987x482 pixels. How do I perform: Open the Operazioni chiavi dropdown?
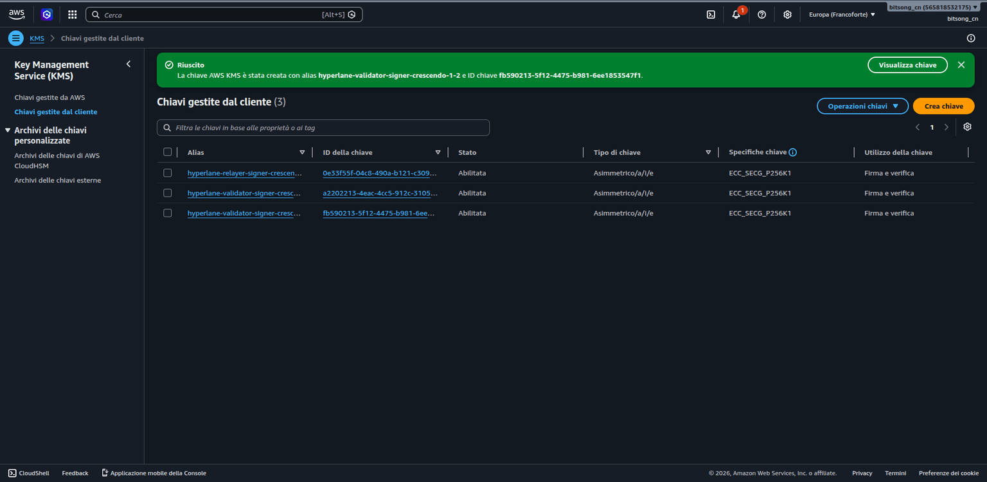pyautogui.click(x=862, y=106)
